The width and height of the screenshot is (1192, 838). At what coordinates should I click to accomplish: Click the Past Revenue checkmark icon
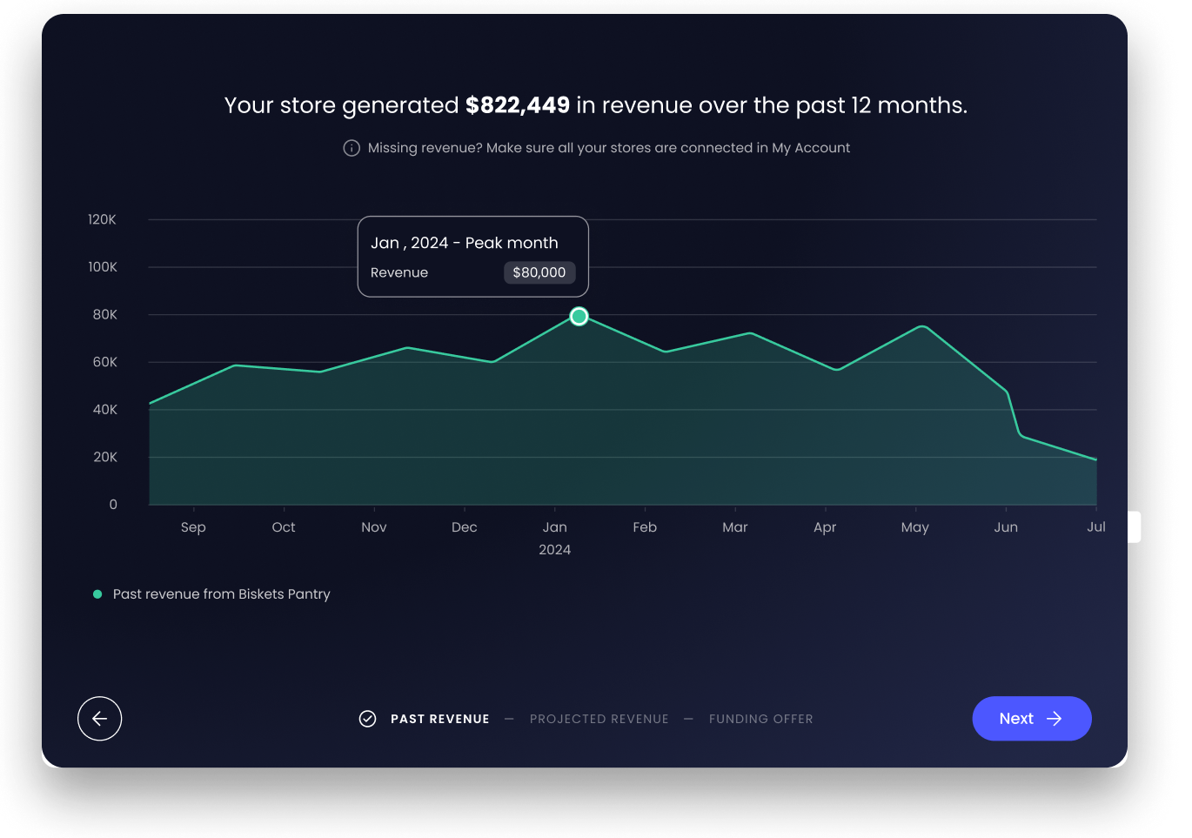[x=368, y=719]
